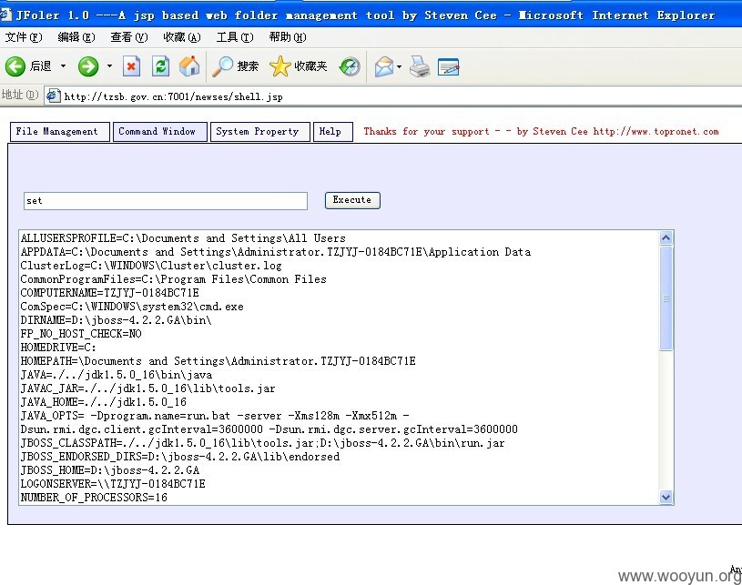The height and width of the screenshot is (585, 742).
Task: Click the JBOSS_HOME=D:\jboss-4.2.2.GA line
Action: [110, 470]
